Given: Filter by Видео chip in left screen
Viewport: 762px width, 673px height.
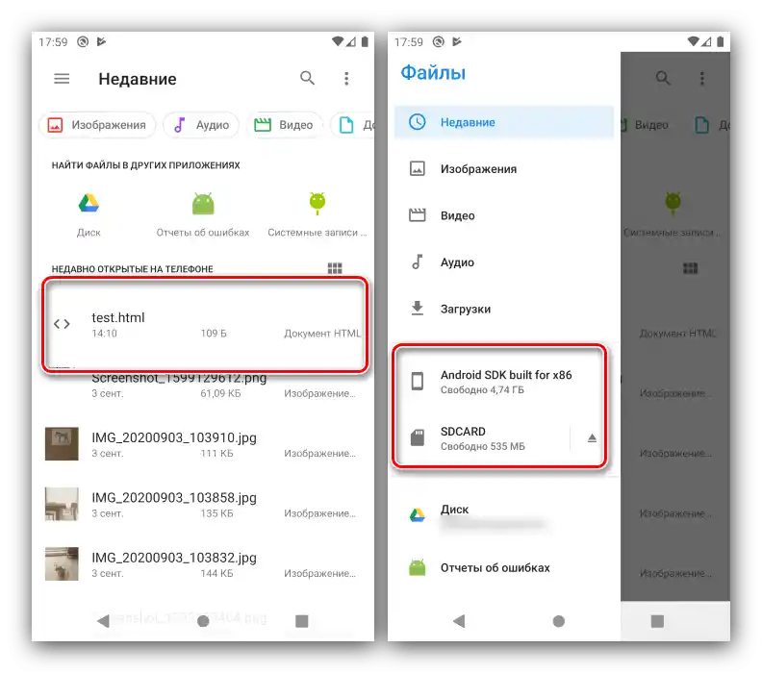Looking at the screenshot, I should pyautogui.click(x=284, y=125).
